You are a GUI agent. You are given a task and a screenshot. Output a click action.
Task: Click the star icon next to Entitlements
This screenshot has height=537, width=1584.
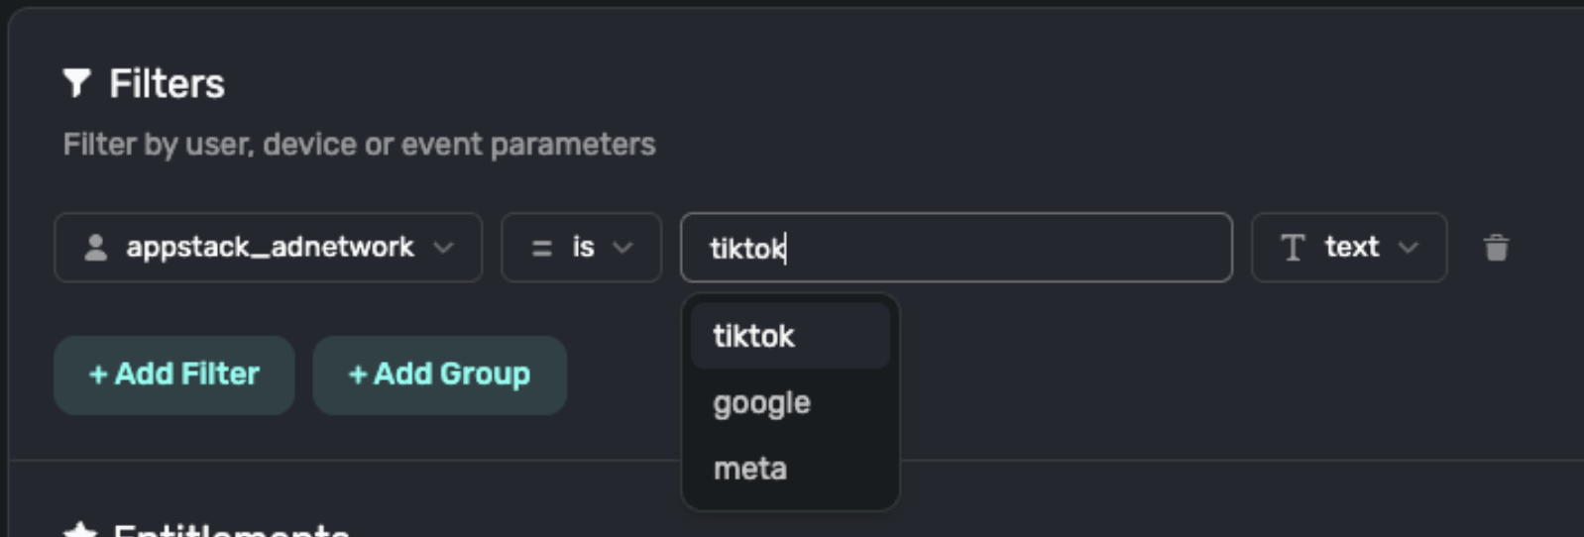point(79,530)
